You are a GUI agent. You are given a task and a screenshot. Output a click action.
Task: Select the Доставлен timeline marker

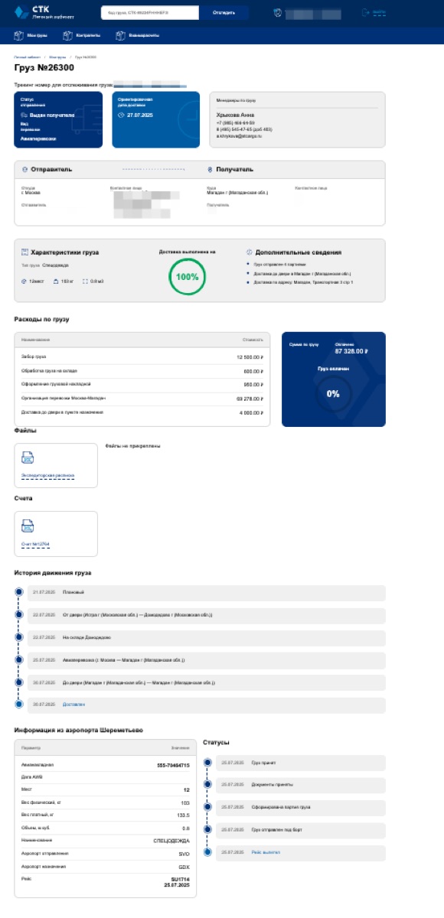pos(19,704)
